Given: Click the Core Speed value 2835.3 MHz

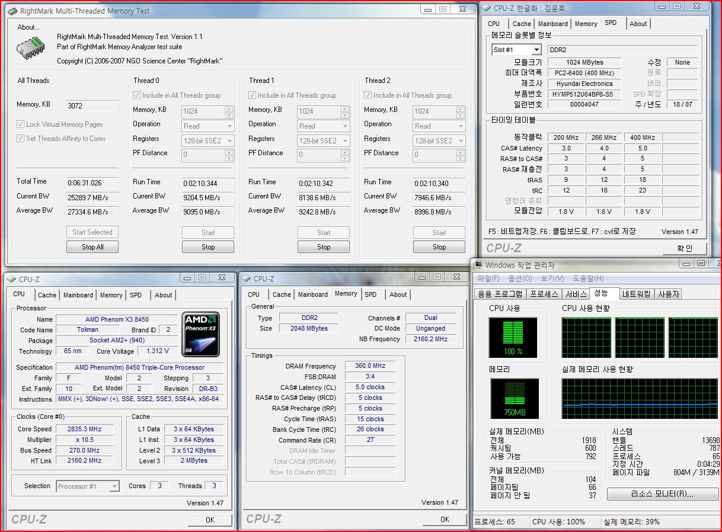Looking at the screenshot, I should click(x=84, y=429).
